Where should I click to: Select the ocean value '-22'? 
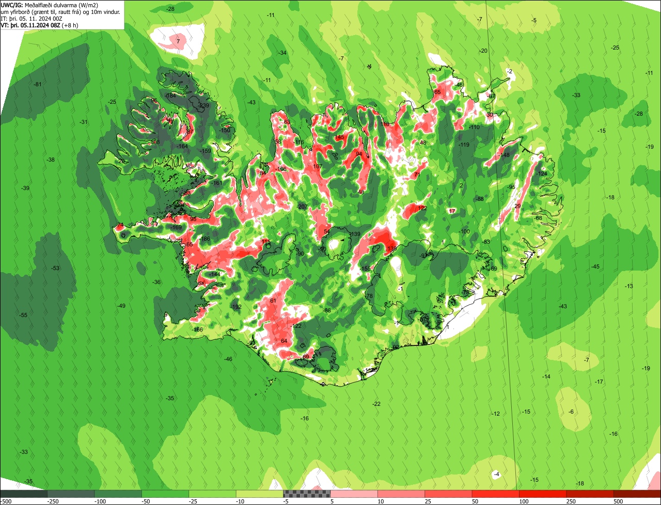pos(376,404)
